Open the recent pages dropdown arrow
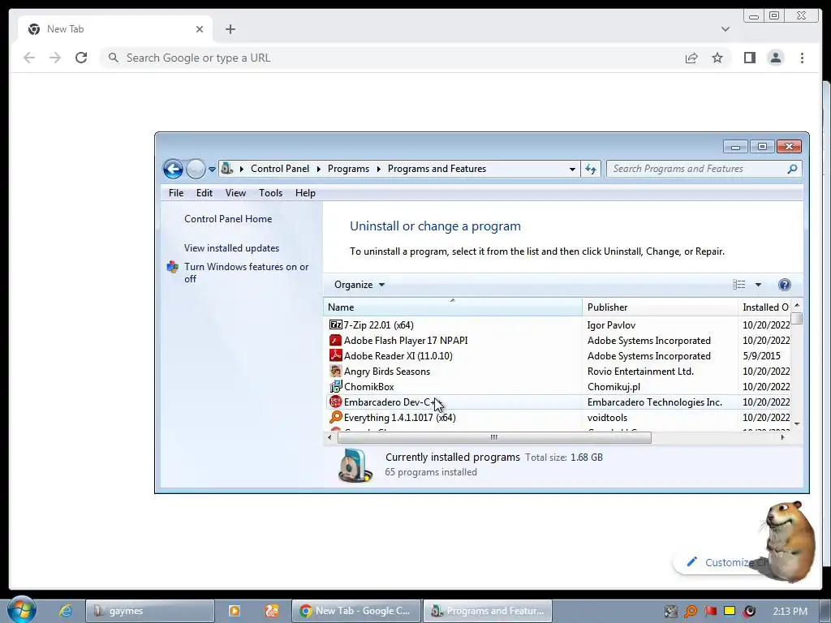 click(212, 170)
